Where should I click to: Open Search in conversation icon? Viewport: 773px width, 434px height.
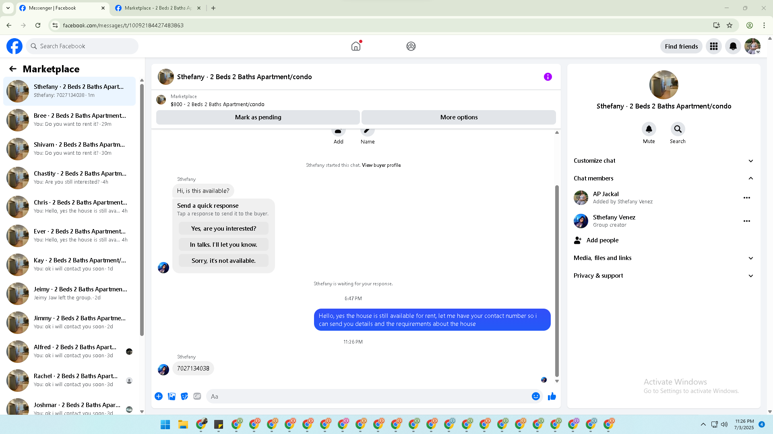[x=678, y=129]
